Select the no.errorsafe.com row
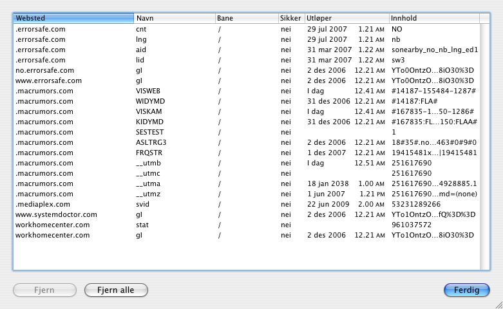The width and height of the screenshot is (503, 309). 247,70
